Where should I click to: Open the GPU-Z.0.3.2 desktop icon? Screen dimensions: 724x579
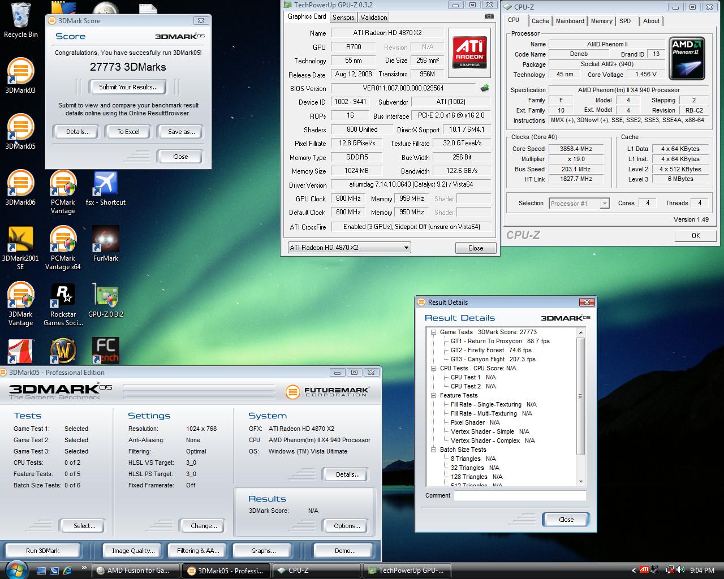tap(106, 300)
